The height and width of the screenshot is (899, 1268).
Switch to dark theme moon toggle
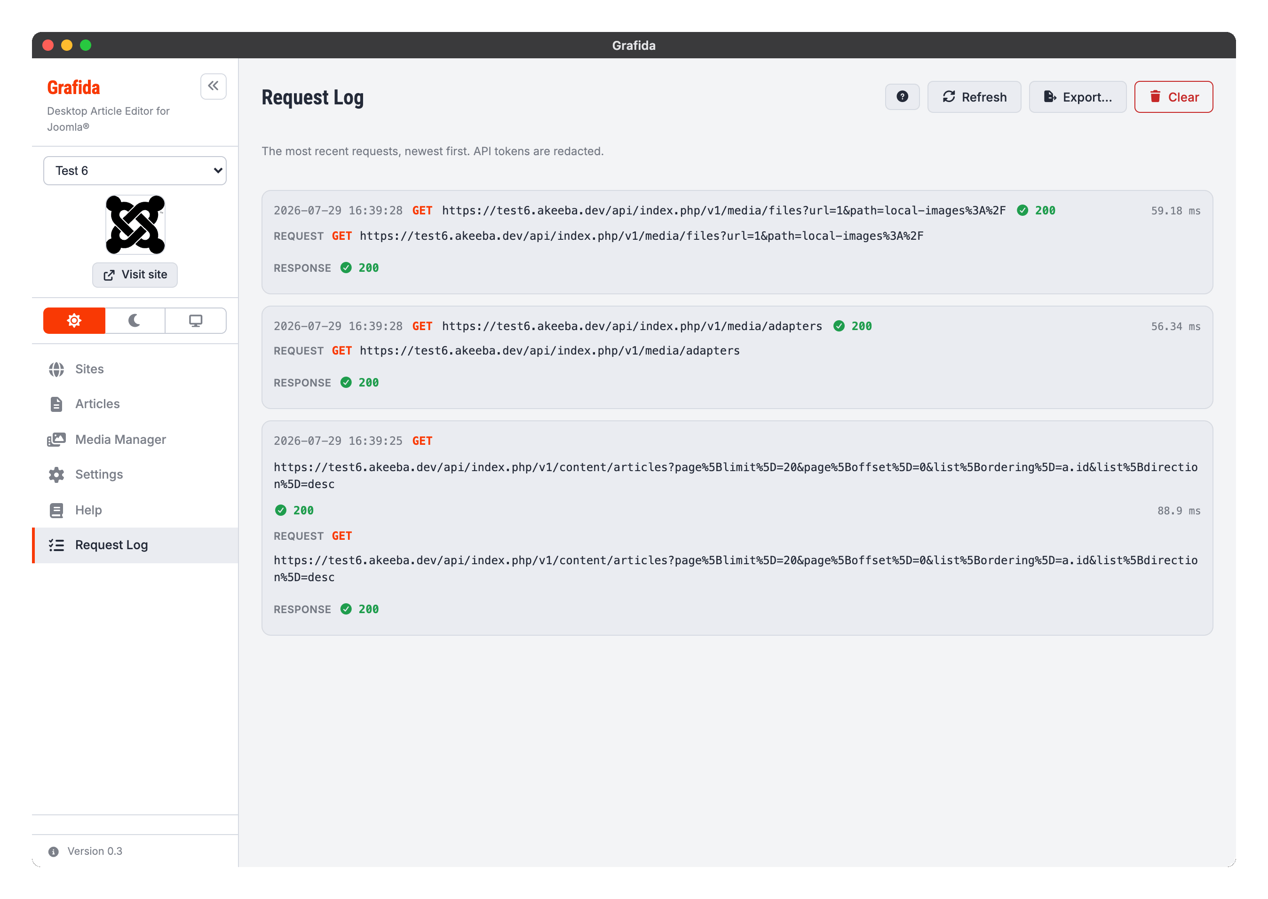pyautogui.click(x=135, y=321)
